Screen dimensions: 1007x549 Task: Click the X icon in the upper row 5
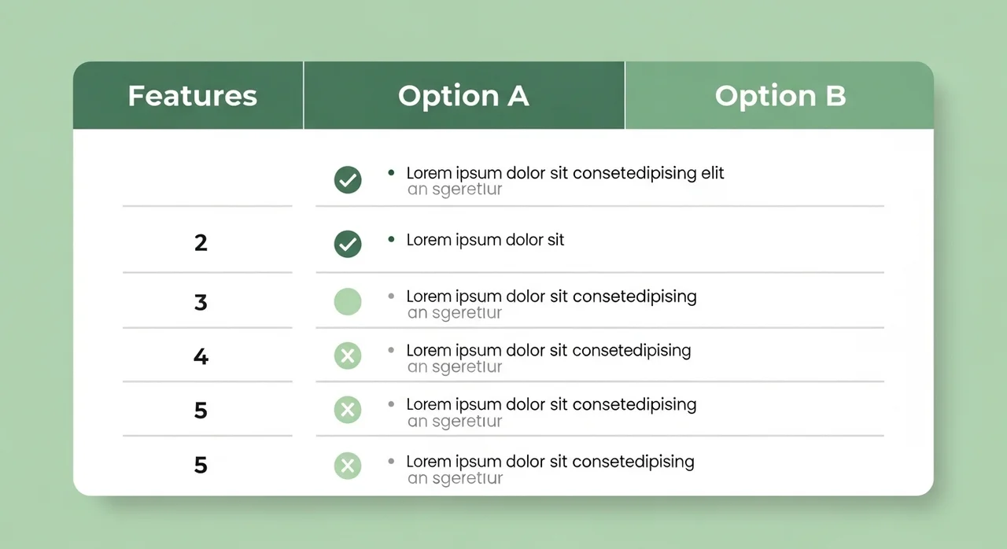(348, 410)
